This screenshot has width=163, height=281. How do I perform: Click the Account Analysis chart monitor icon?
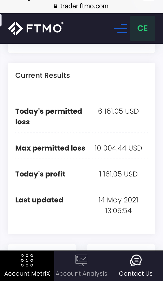coord(81,260)
